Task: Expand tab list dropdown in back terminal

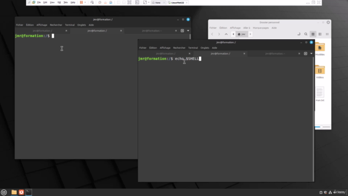Action: (x=188, y=30)
